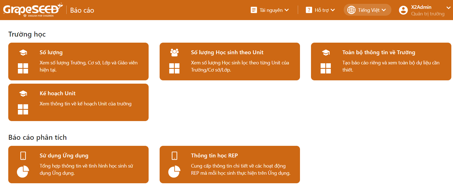This screenshot has width=453, height=186.
Task: Expand the Tài nguyên dropdown menu
Action: 287,10
